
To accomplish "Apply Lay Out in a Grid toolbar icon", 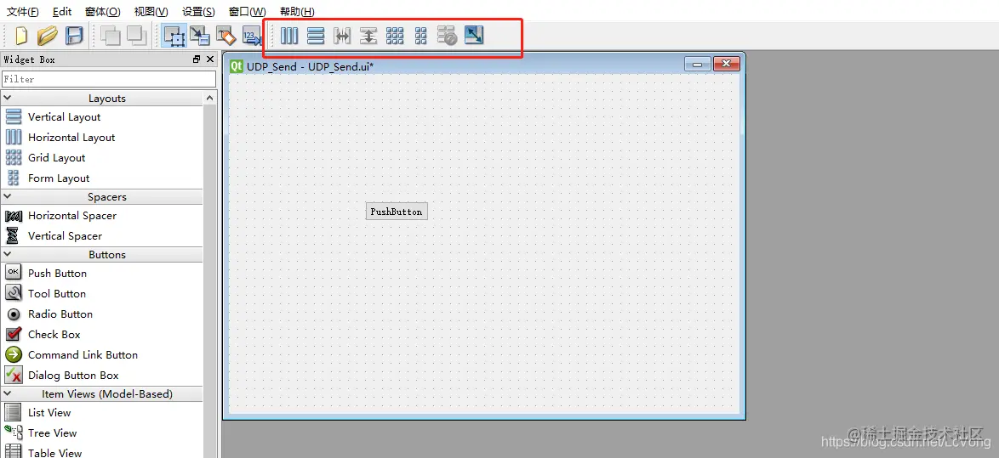I will (395, 36).
